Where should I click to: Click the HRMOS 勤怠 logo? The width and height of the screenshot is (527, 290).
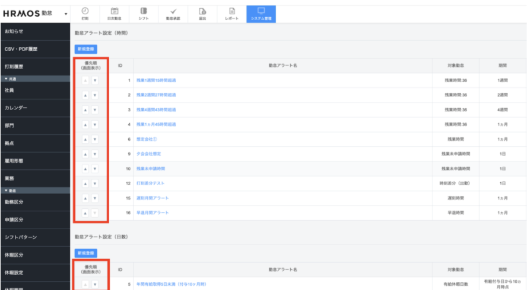[x=27, y=14]
